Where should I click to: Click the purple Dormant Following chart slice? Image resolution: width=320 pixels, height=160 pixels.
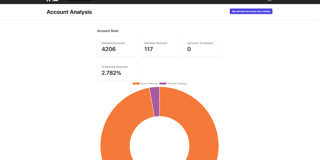coord(155,102)
